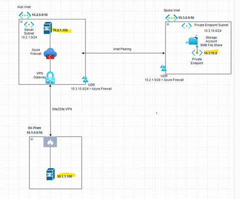Select the Vnet Peering label
The width and height of the screenshot is (240, 199).
(x=122, y=49)
